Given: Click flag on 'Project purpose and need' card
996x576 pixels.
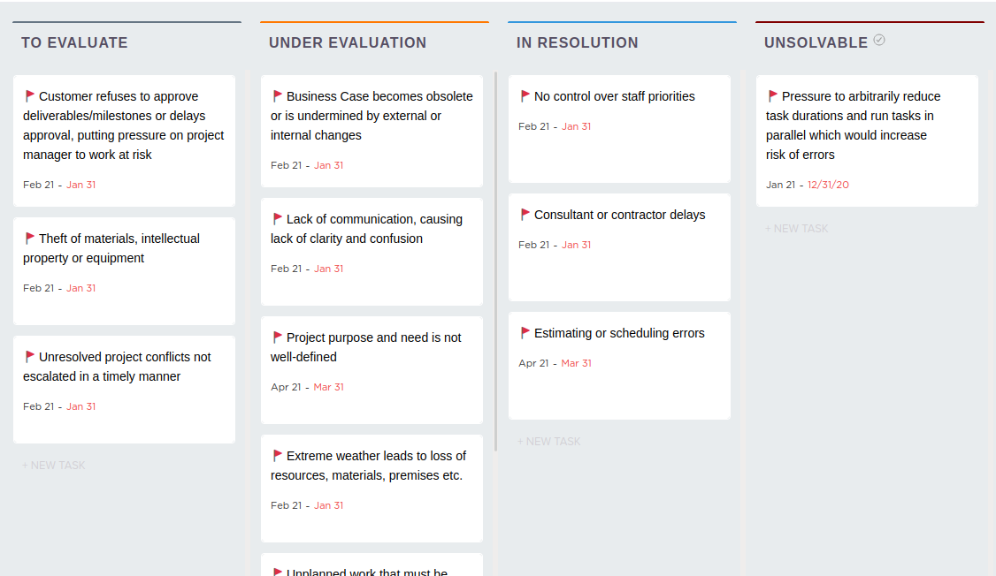Looking at the screenshot, I should pyautogui.click(x=278, y=337).
